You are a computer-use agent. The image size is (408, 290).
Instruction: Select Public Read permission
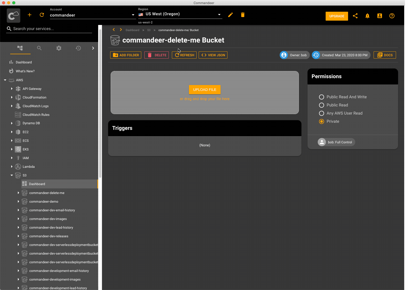[x=322, y=105]
